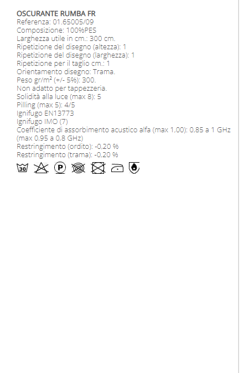Click the Larghezza utile 300 cm line
This screenshot has width=244, height=373.
tap(66, 39)
